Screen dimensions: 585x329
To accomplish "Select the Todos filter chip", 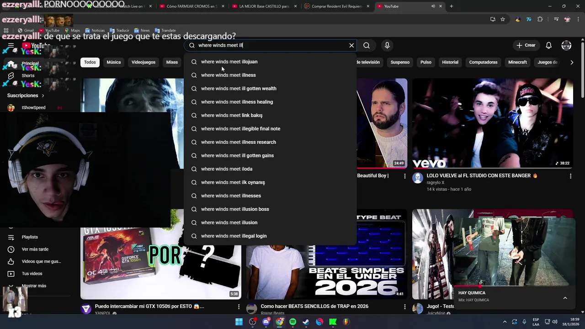I will (90, 62).
